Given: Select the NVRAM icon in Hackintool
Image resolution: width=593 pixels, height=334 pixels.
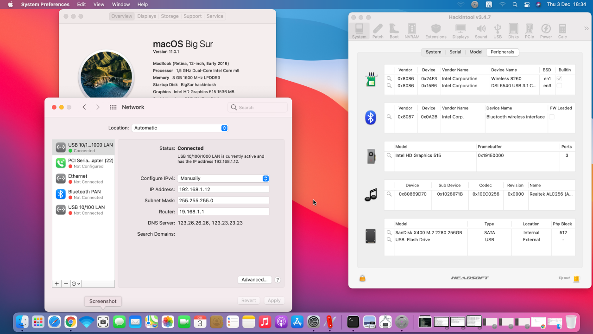Looking at the screenshot, I should [412, 31].
